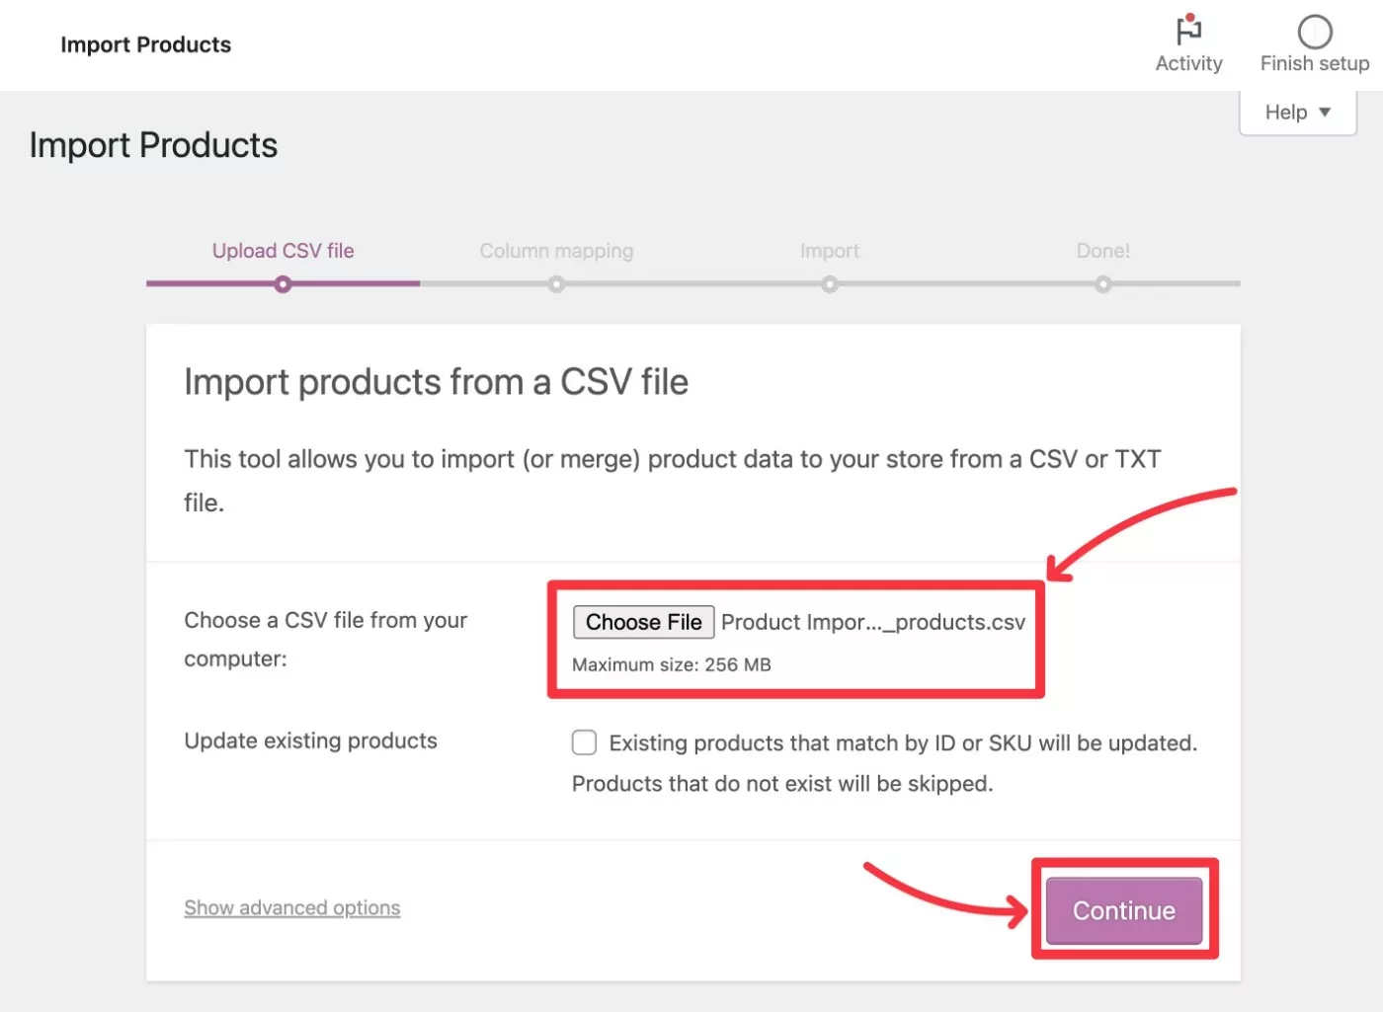Click the Done! step label
This screenshot has width=1383, height=1012.
[x=1102, y=251]
